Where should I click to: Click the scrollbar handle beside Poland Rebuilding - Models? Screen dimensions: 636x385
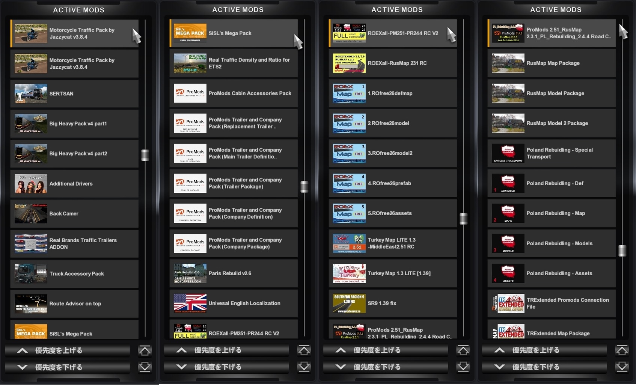coord(622,251)
